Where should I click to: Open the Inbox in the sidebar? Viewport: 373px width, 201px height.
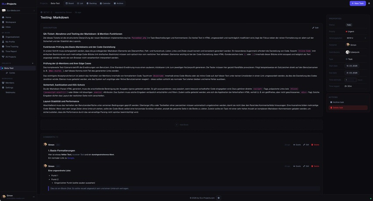8,27
